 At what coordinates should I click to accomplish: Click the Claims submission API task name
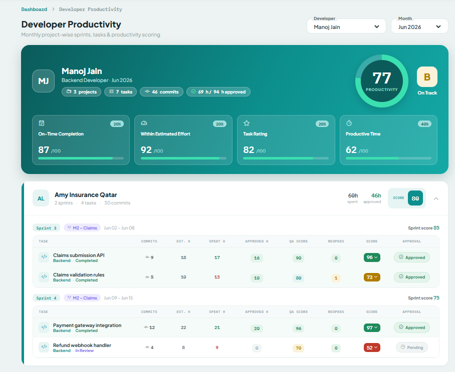click(x=79, y=255)
